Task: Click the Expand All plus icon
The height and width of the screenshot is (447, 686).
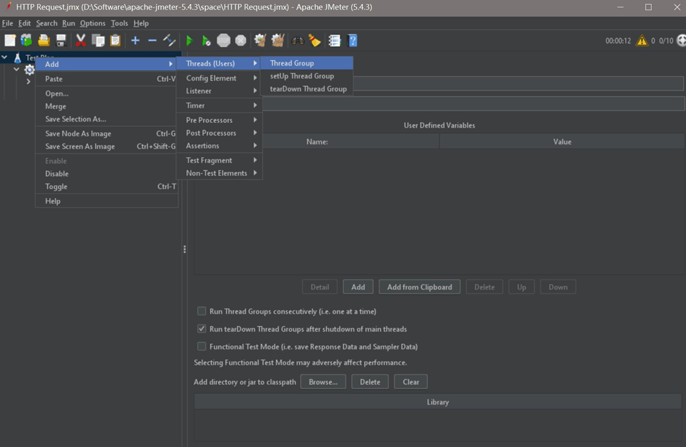Action: [135, 41]
